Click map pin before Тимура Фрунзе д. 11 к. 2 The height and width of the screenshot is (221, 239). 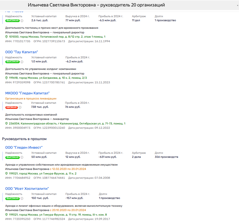7,174
